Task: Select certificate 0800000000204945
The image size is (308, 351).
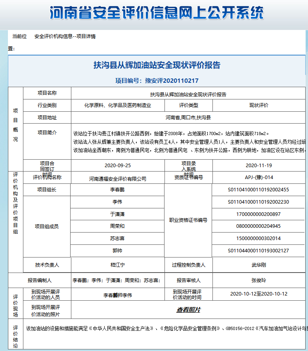Action: pos(258,226)
